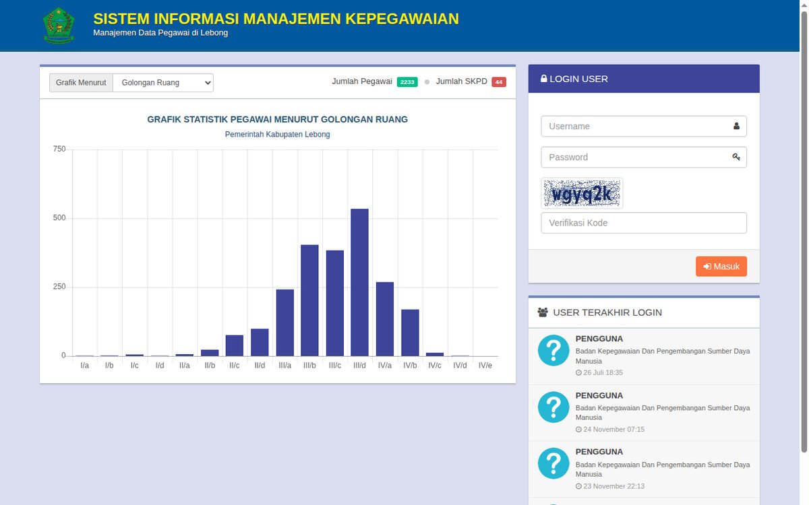Click the green 2233 employee count badge
This screenshot has height=505, width=809.
[407, 82]
